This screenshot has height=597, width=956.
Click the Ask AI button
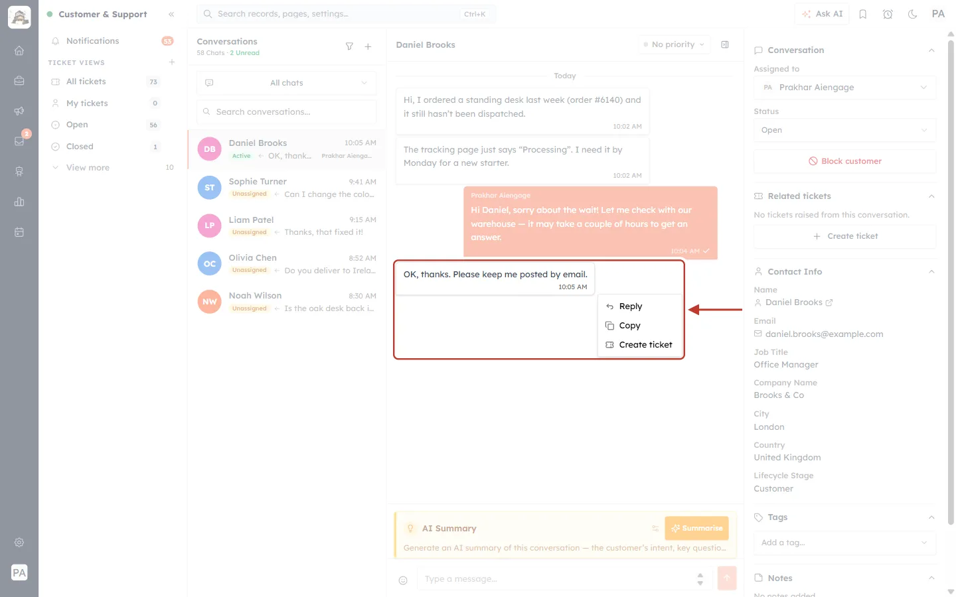click(822, 14)
